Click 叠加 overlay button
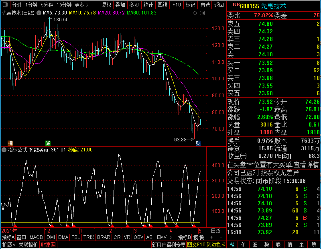 [120, 5]
